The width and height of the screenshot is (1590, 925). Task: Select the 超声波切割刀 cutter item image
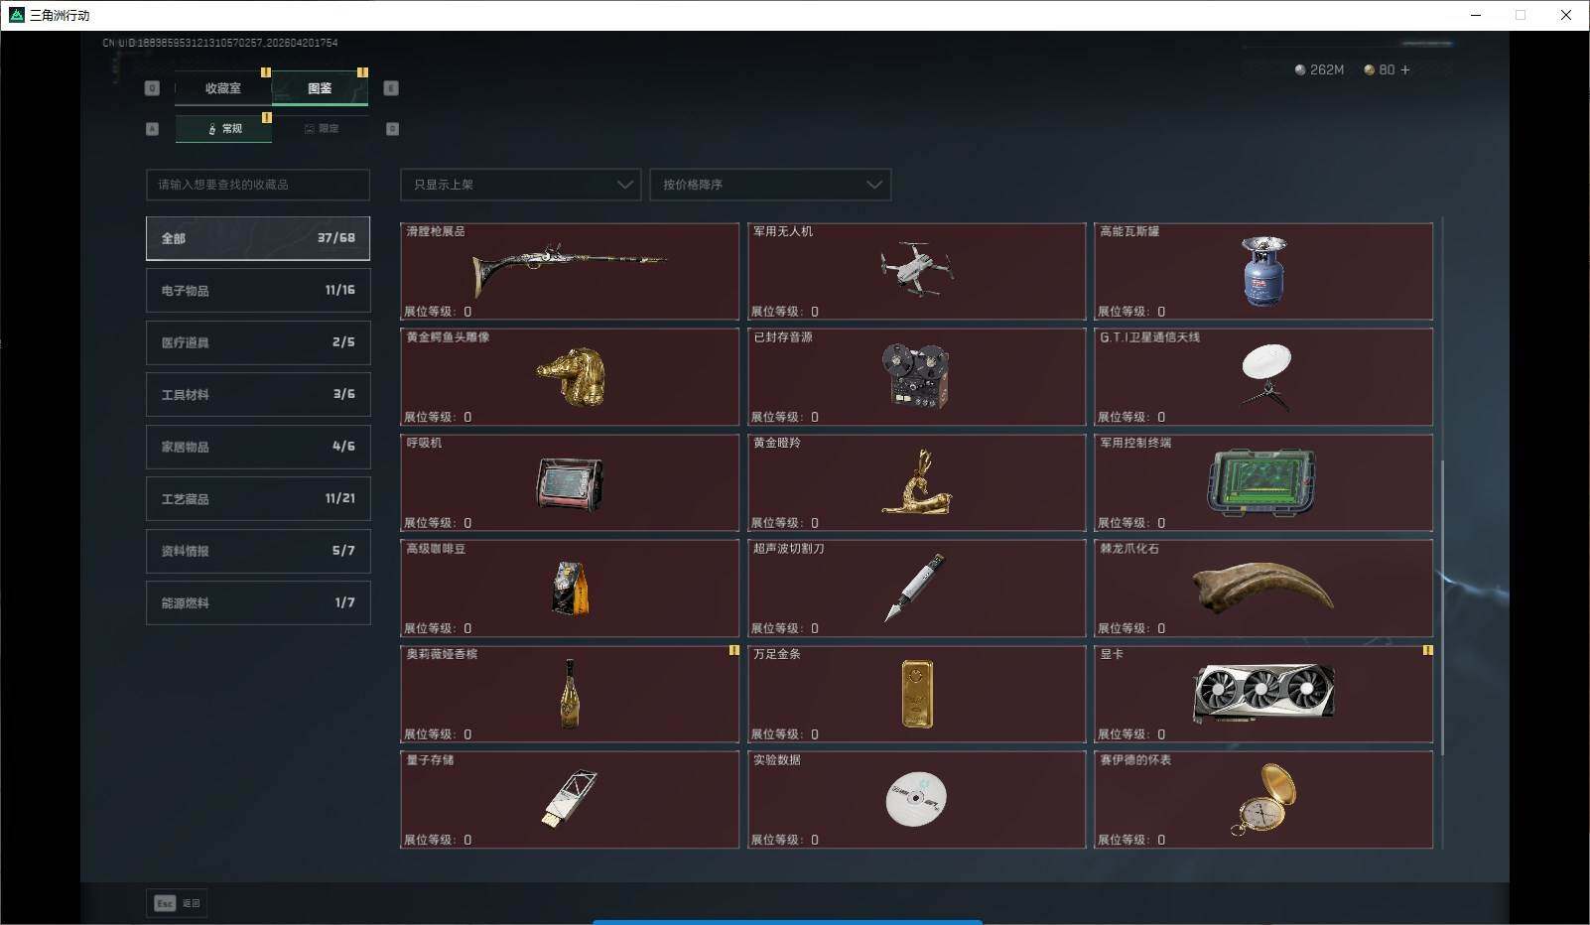click(x=915, y=588)
